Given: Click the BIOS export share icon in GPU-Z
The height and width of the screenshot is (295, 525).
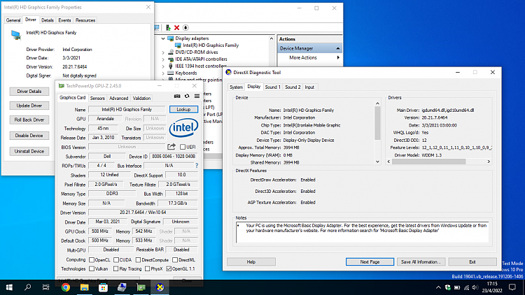Looking at the screenshot, I should tap(171, 147).
